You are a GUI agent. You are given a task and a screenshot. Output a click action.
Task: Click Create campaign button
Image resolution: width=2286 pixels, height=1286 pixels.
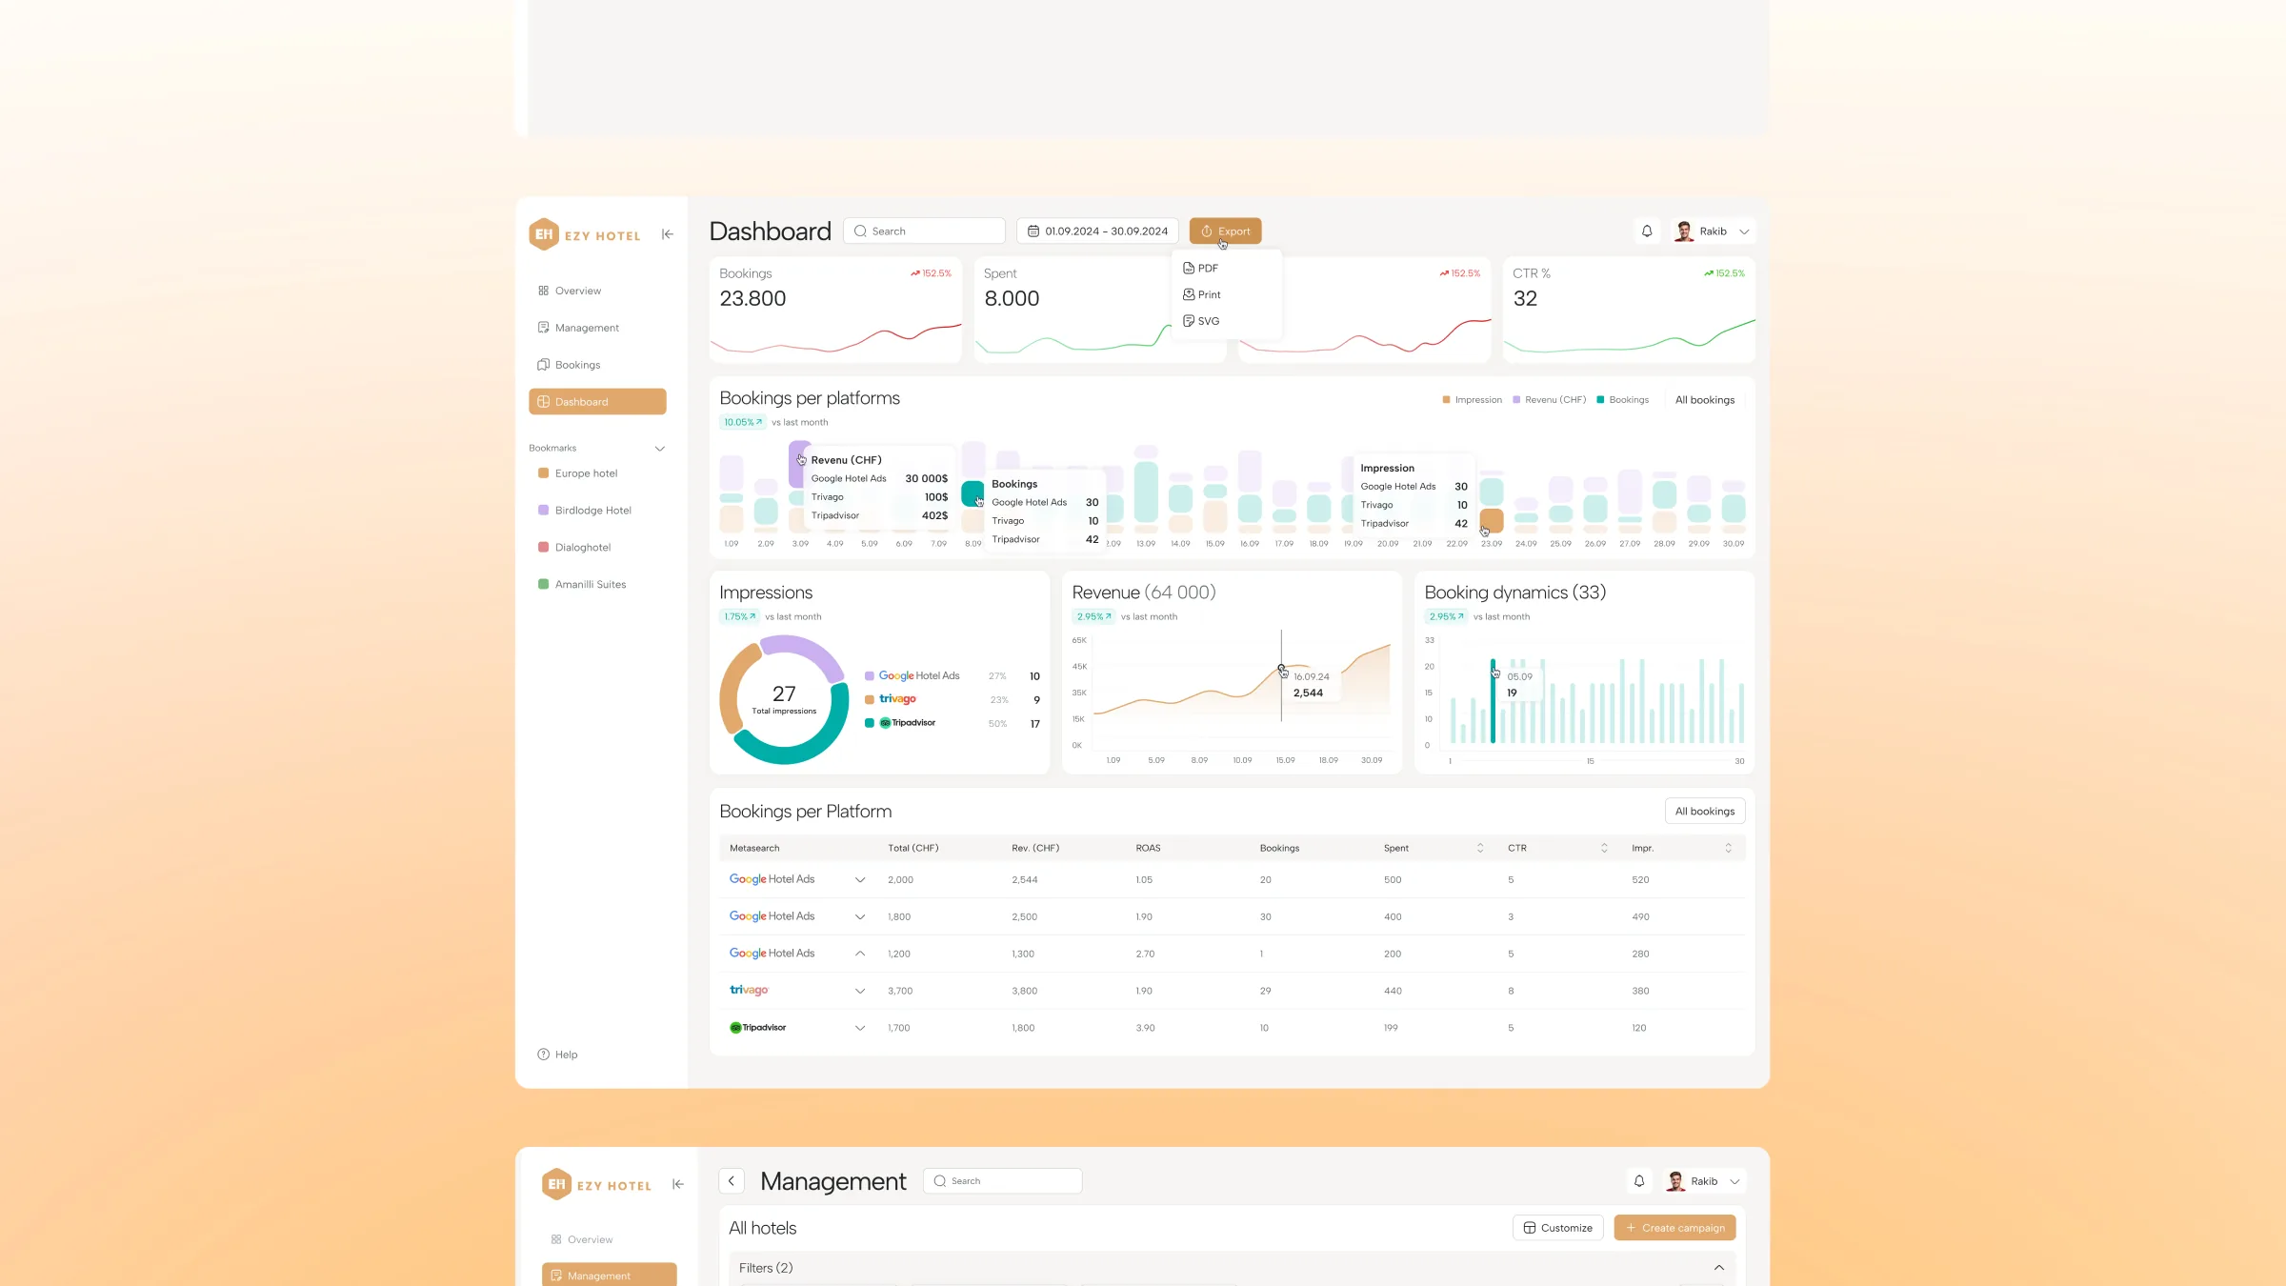coord(1674,1228)
